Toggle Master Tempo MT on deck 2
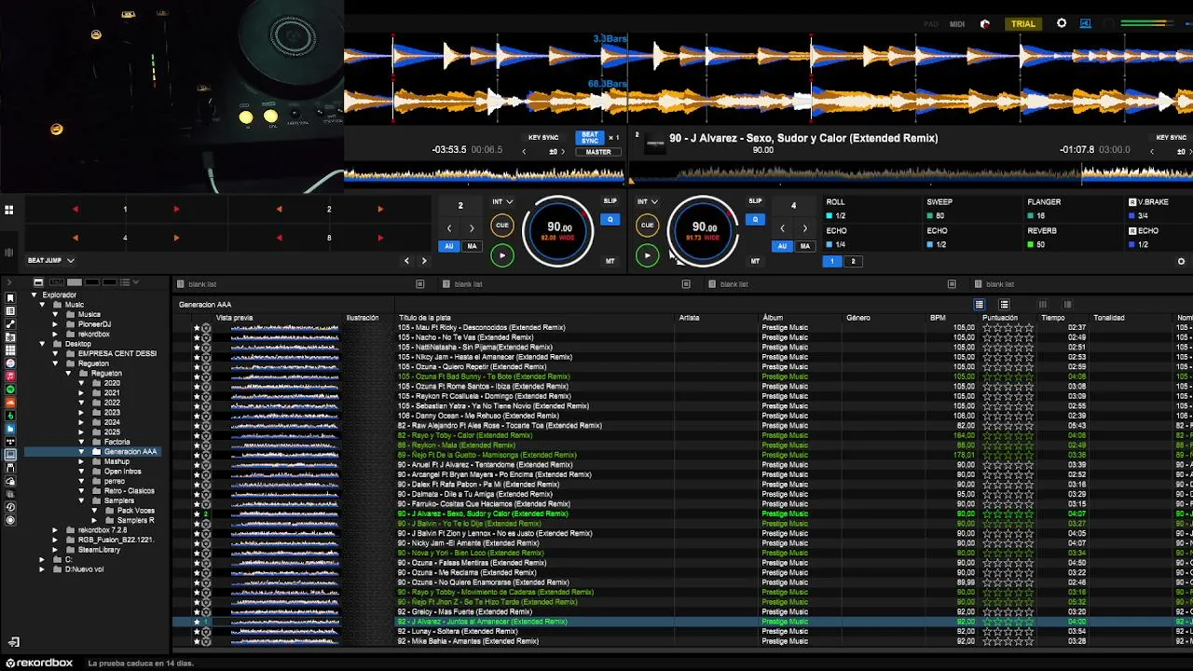The image size is (1193, 671). [x=755, y=261]
